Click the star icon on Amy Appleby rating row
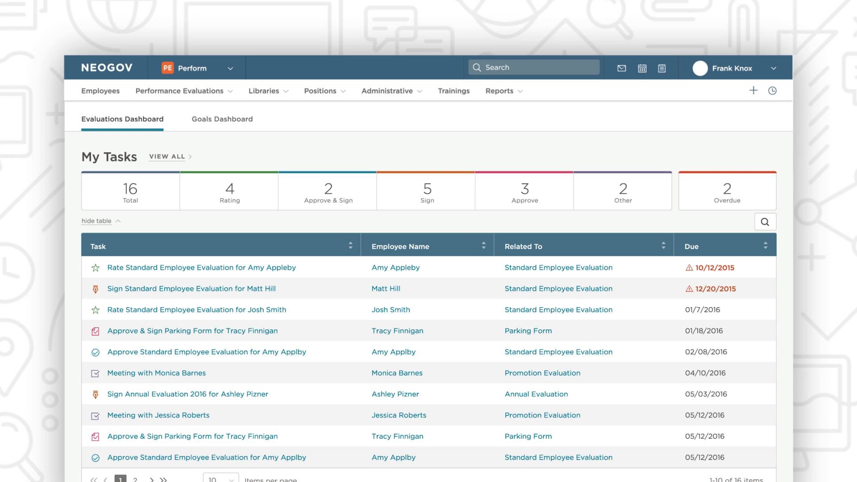Screen dimensions: 857x482 [95, 268]
